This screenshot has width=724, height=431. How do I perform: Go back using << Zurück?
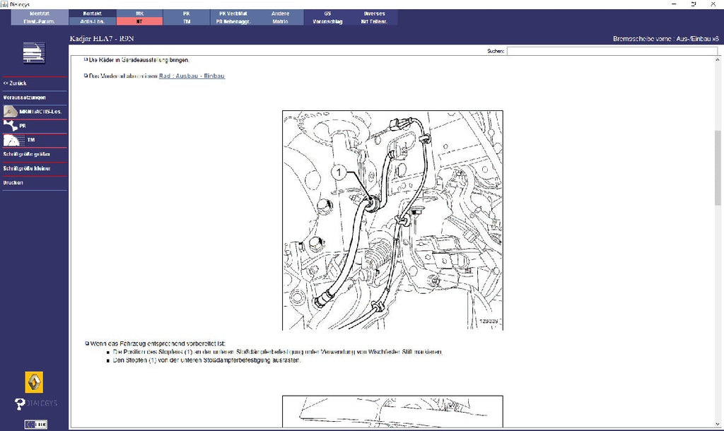point(15,83)
